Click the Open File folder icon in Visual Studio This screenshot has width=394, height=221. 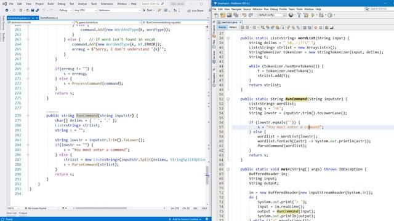(x=28, y=10)
